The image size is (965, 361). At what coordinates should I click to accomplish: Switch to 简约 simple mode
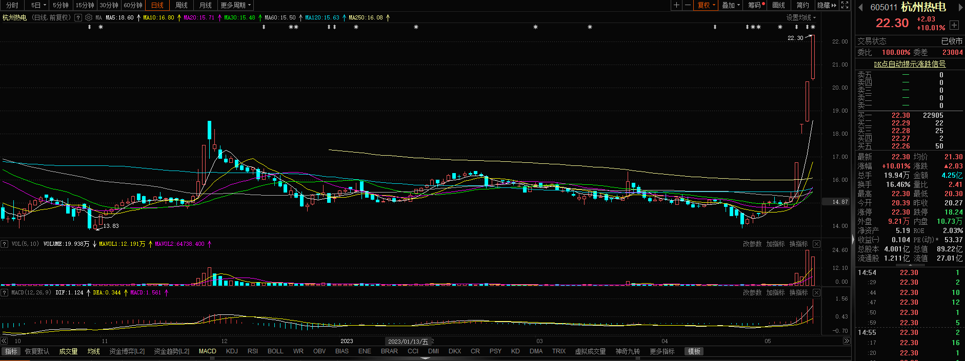pyautogui.click(x=803, y=5)
